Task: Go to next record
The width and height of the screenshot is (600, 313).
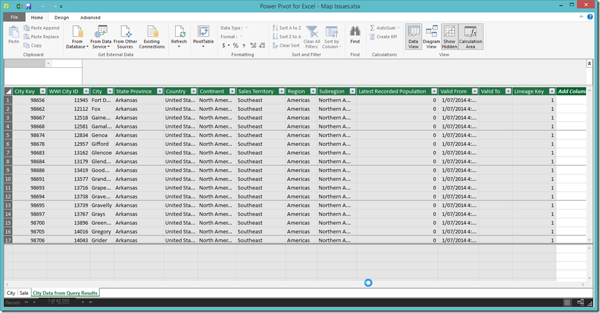Action: point(83,302)
